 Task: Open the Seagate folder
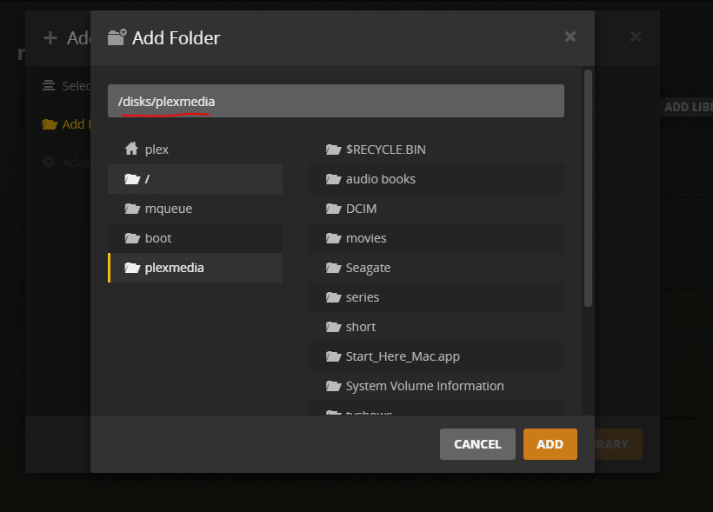coord(436,268)
